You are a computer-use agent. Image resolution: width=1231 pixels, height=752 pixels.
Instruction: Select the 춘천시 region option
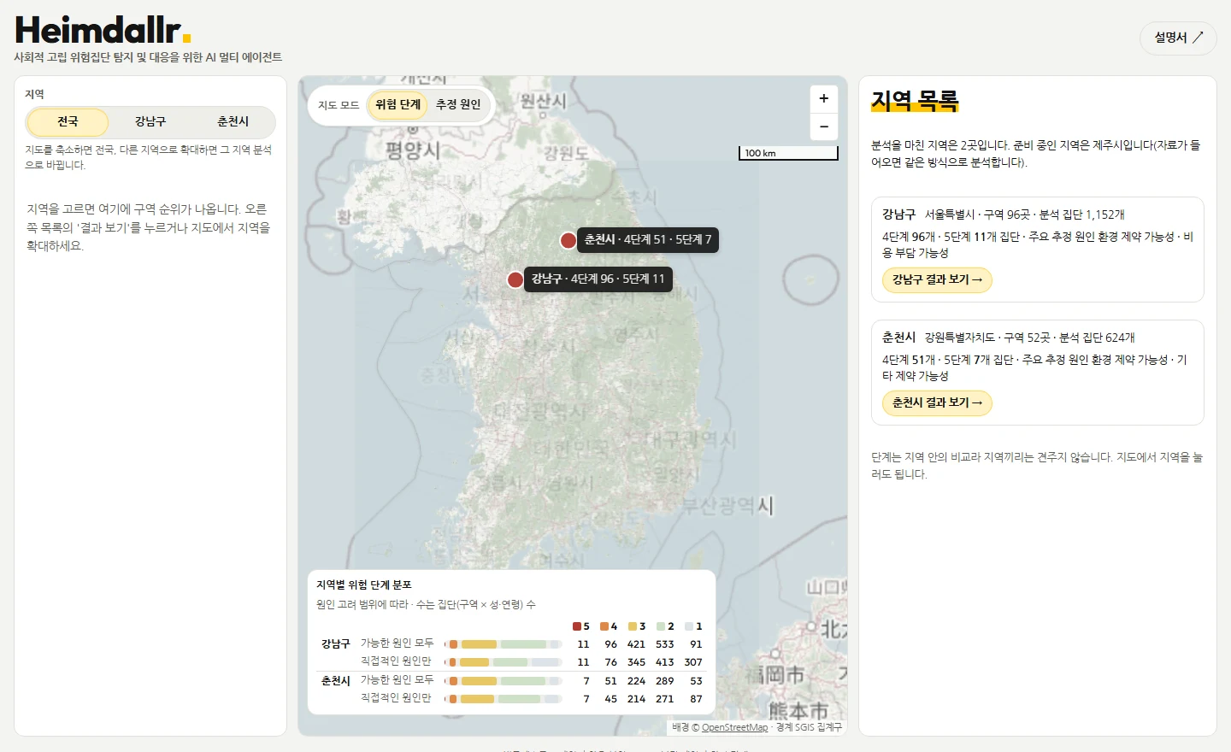click(233, 122)
